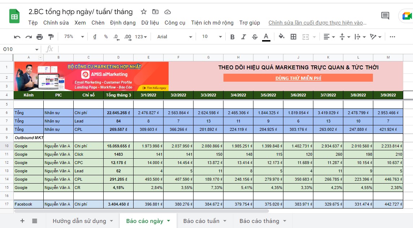Star this spreadsheet document

(144, 12)
